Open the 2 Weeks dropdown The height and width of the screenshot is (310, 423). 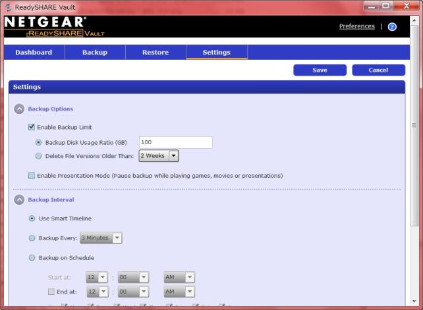coord(159,156)
